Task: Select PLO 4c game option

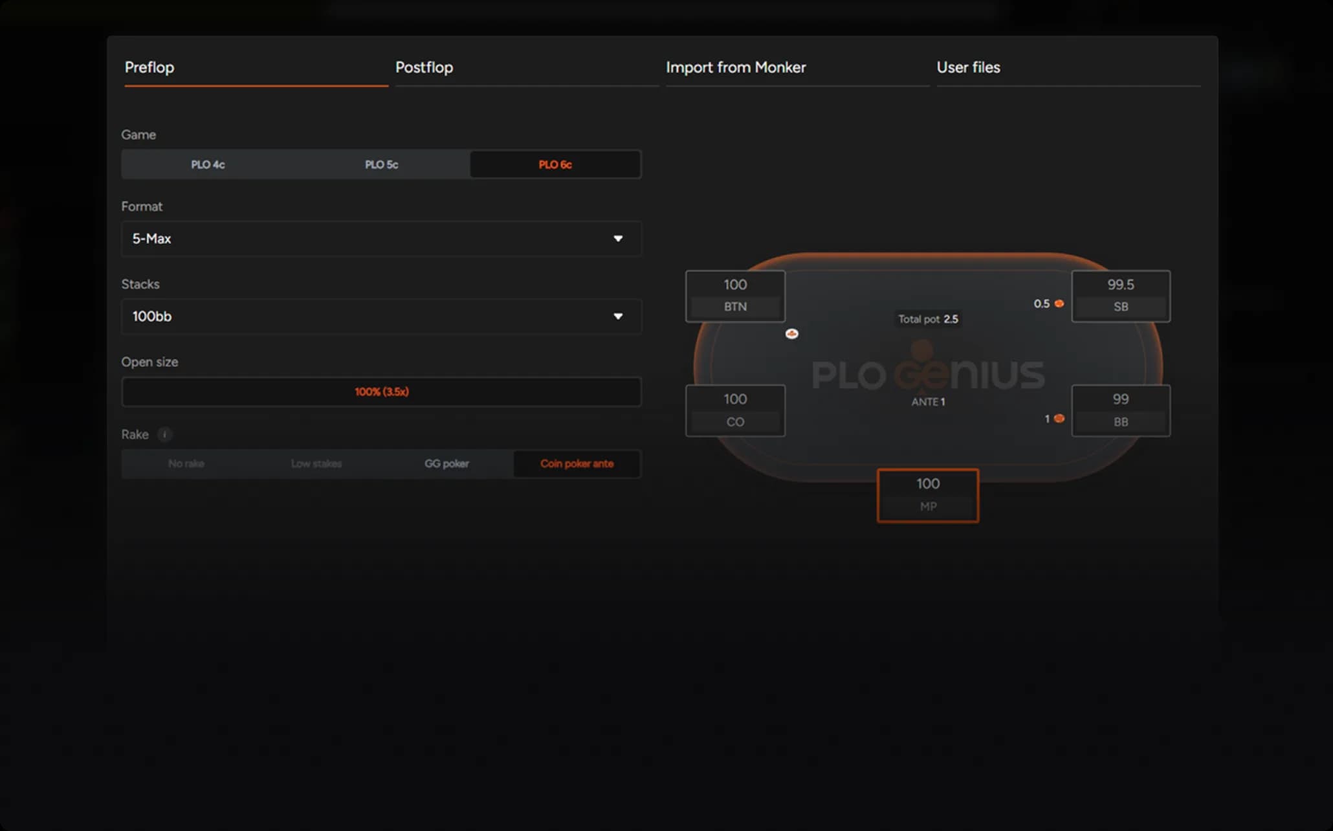Action: point(208,164)
